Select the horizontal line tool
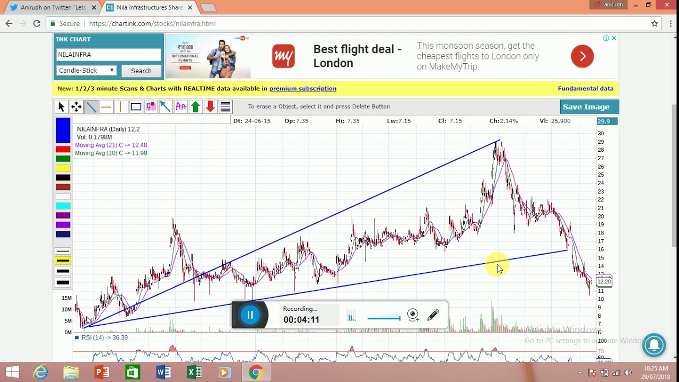 point(106,107)
